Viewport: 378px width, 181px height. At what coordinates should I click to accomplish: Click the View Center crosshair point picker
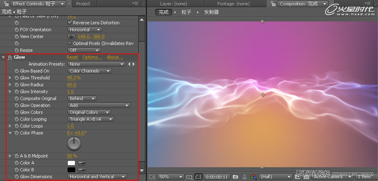pos(71,37)
